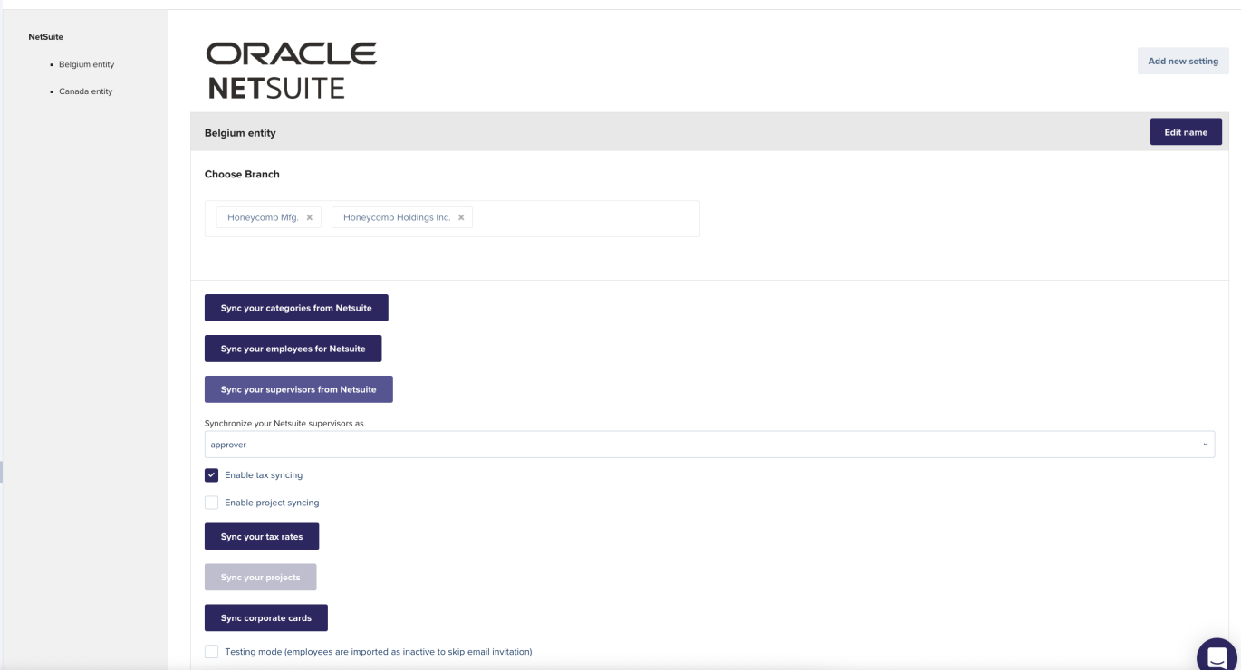This screenshot has height=670, width=1241.
Task: Click the Add new setting button
Action: point(1183,61)
